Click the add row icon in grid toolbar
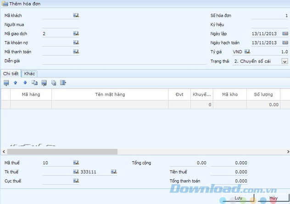This screenshot has height=204, width=290. click(6, 83)
